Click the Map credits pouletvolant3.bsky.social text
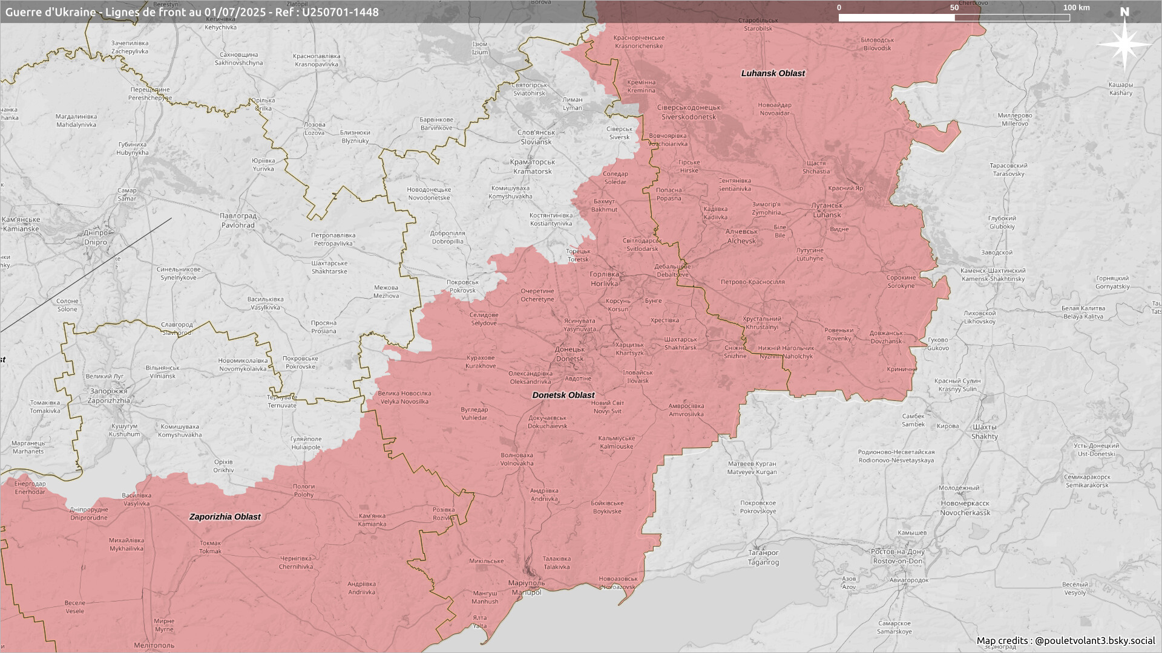Image resolution: width=1162 pixels, height=653 pixels. pos(1066,640)
